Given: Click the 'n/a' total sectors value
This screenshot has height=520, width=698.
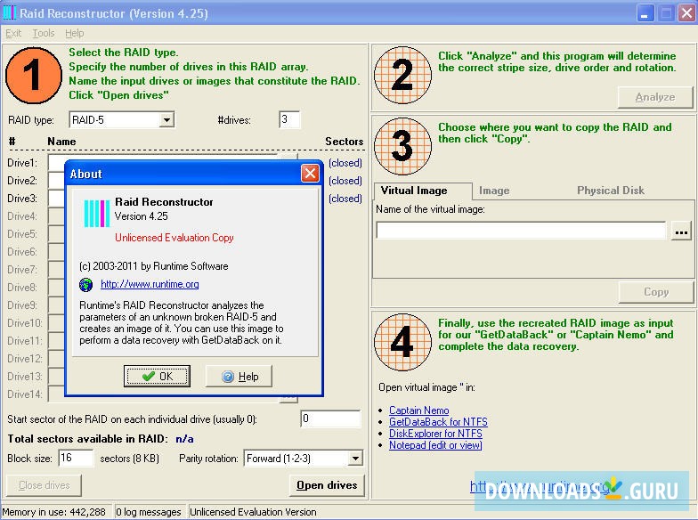Looking at the screenshot, I should (x=184, y=439).
